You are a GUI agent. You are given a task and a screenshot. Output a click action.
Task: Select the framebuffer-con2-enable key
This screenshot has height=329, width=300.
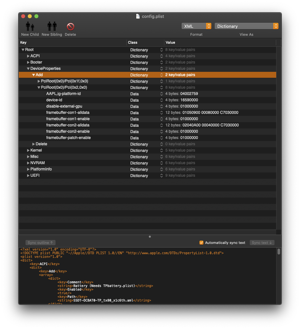click(x=68, y=131)
